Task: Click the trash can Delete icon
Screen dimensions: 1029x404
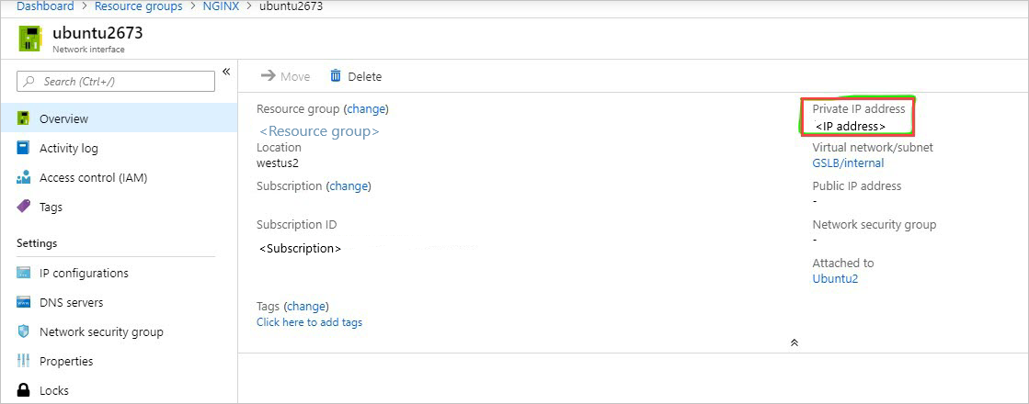Action: pos(336,76)
